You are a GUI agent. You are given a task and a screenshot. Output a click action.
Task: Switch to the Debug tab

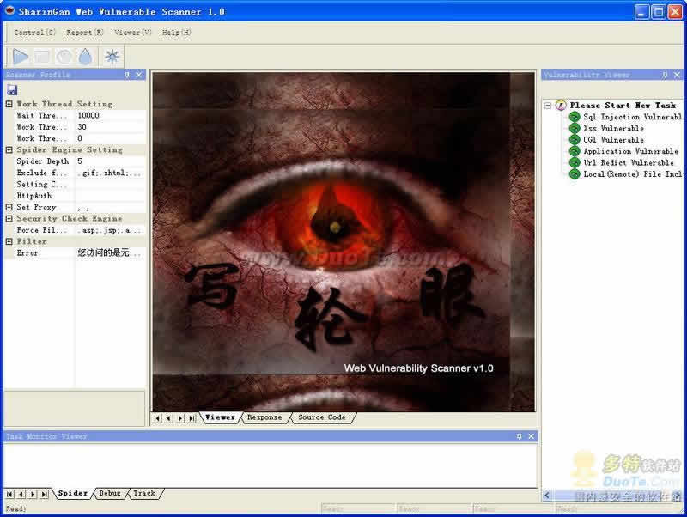click(110, 493)
